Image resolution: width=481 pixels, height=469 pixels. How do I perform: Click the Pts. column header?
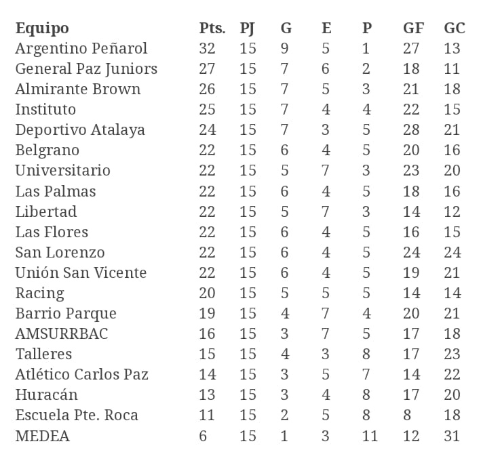(x=212, y=28)
